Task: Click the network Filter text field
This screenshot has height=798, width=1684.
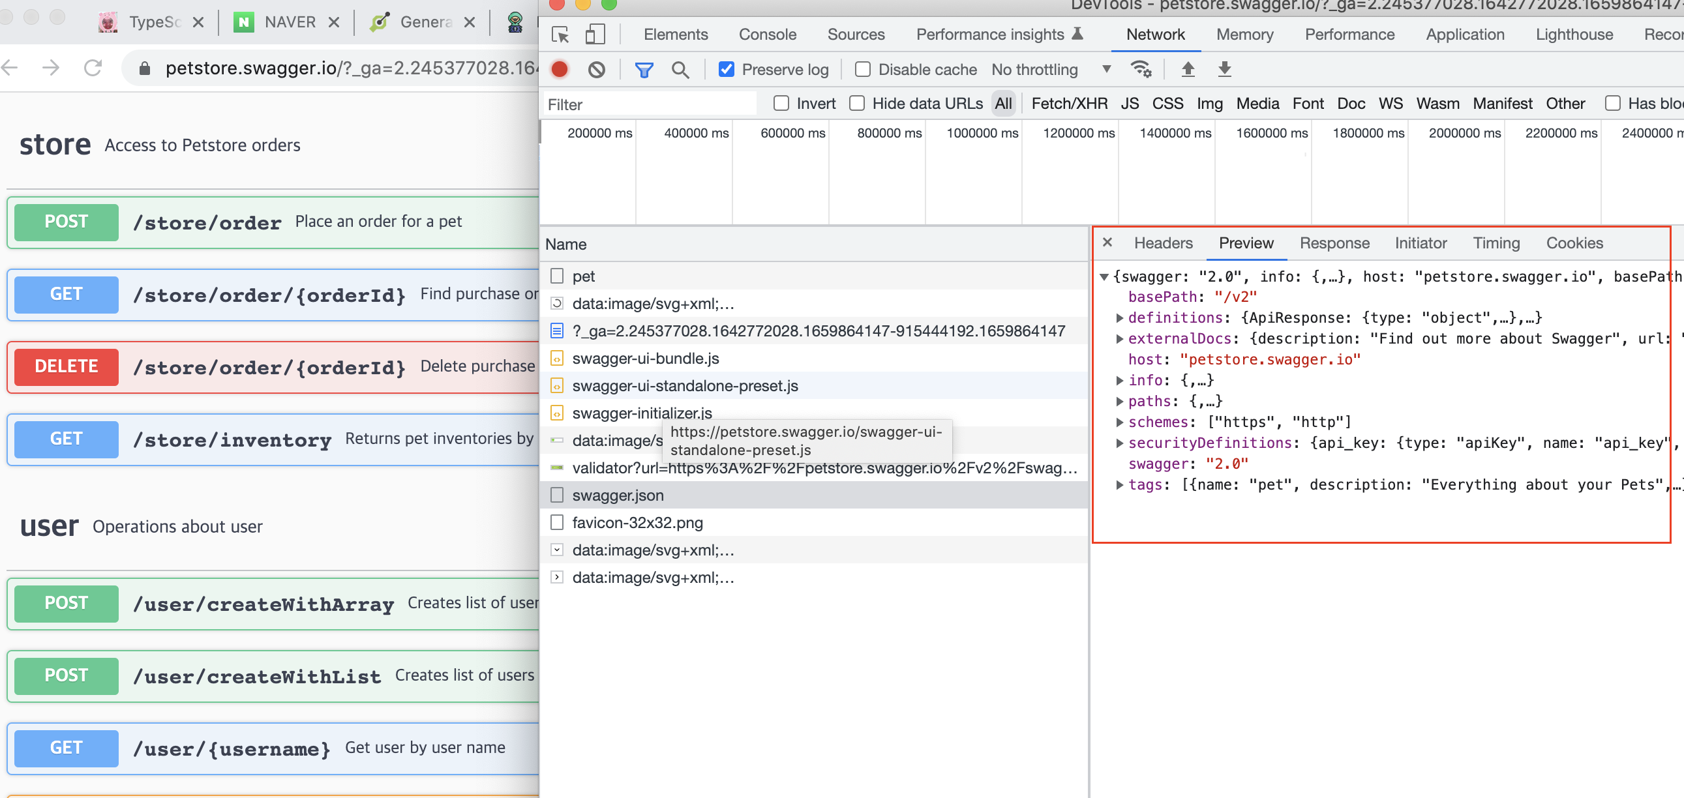Action: pos(649,104)
